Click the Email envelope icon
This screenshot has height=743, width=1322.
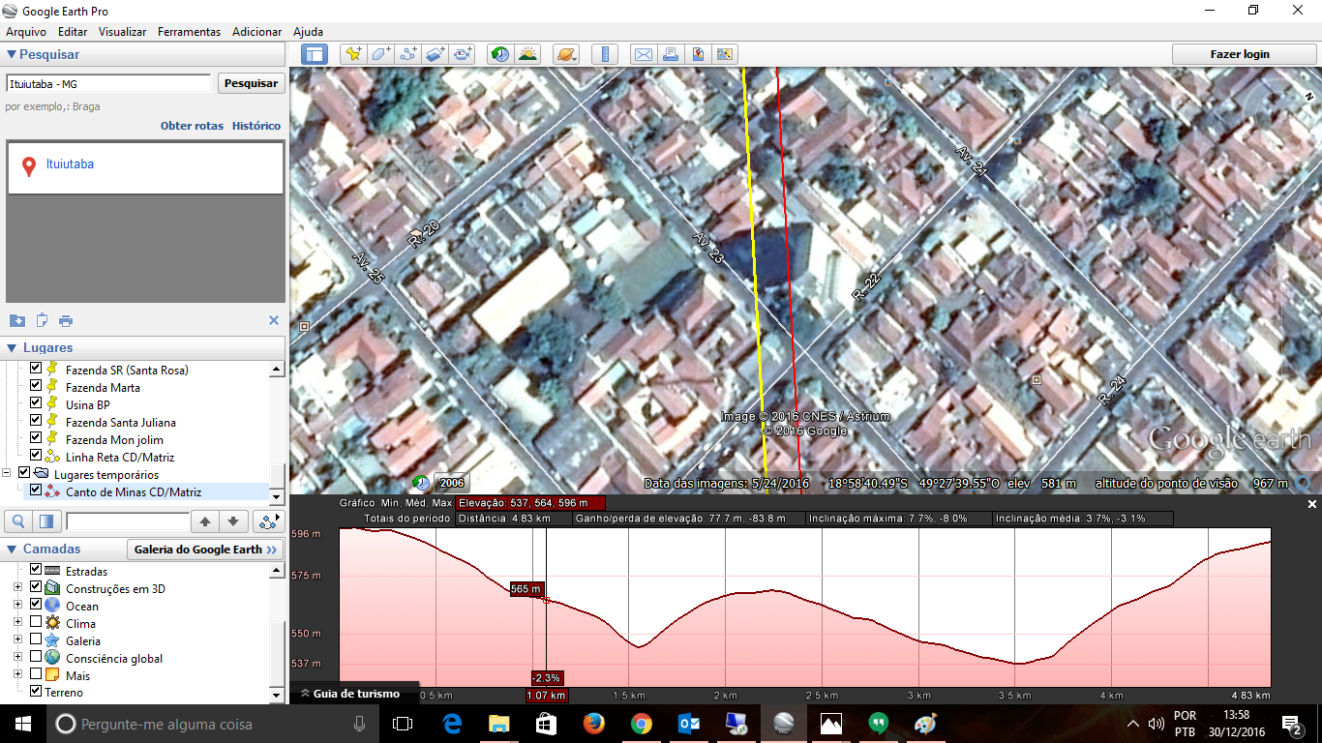[x=643, y=54]
